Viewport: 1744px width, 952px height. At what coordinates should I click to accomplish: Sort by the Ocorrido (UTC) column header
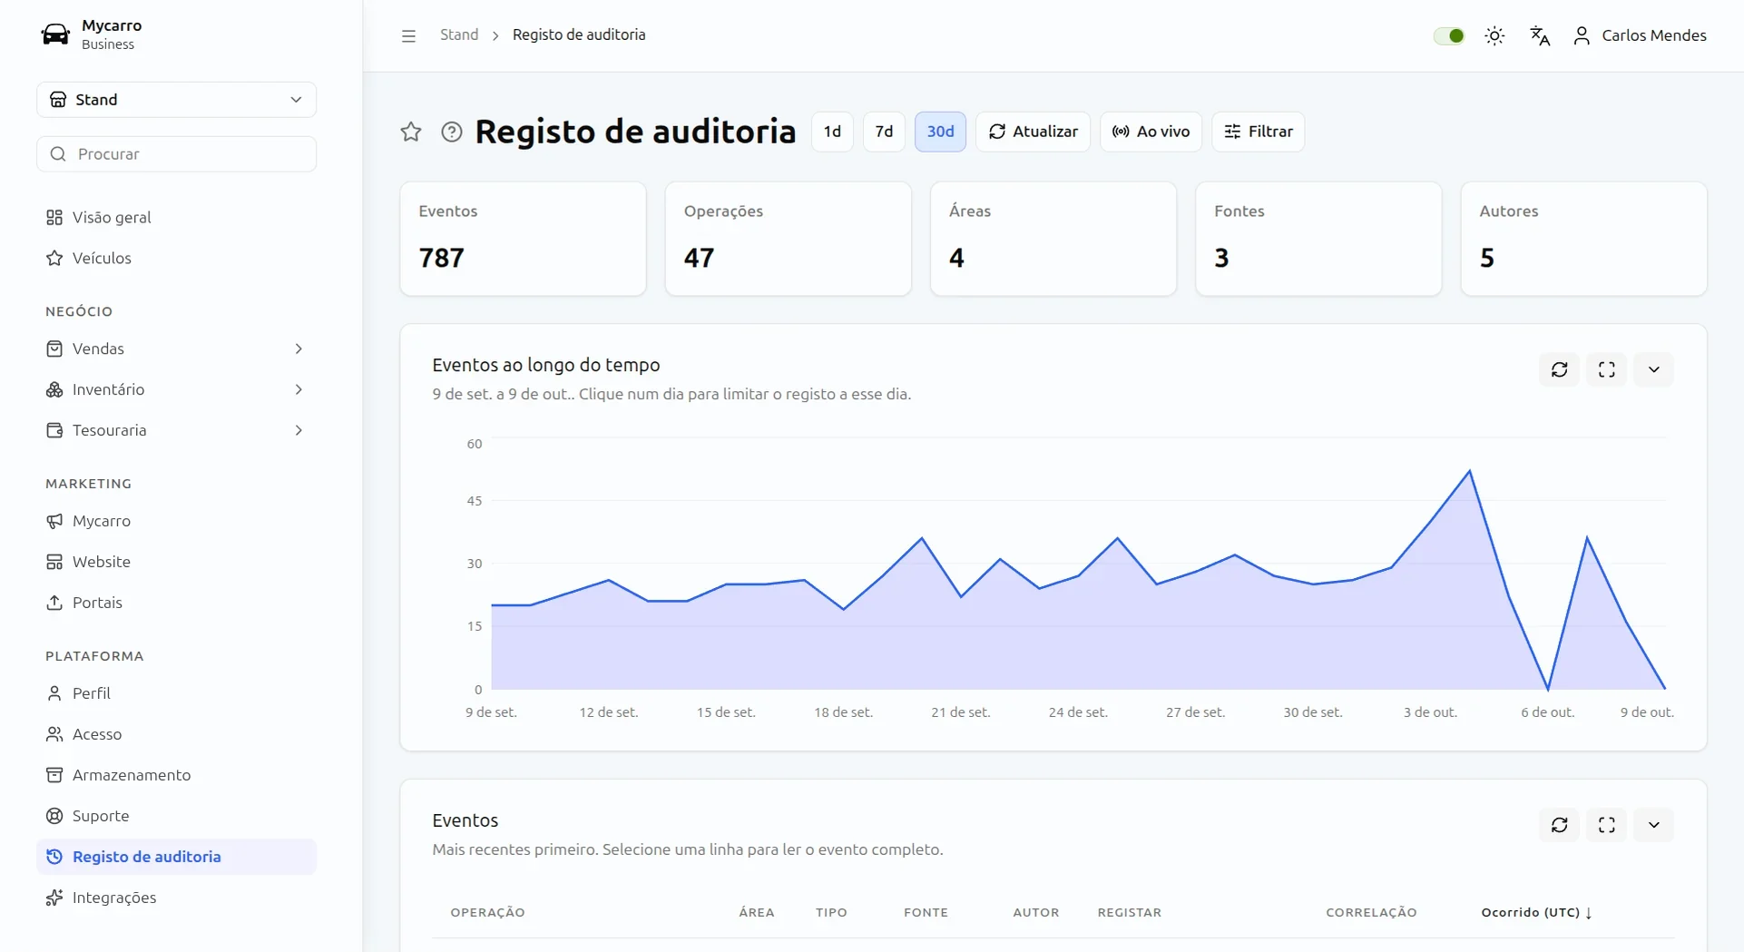tap(1536, 912)
